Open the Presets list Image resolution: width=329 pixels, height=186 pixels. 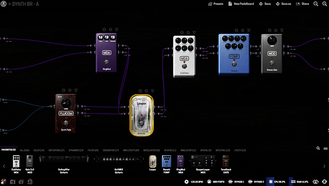tap(216, 4)
